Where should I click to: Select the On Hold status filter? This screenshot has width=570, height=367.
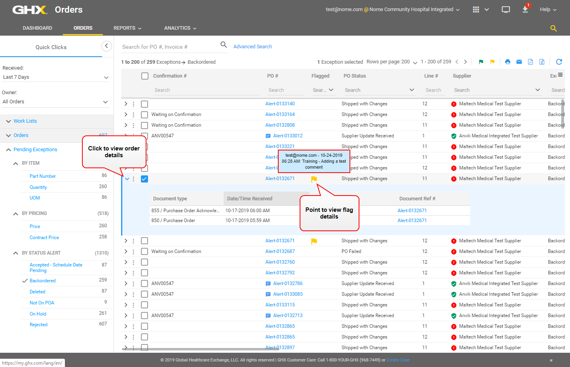[38, 314]
